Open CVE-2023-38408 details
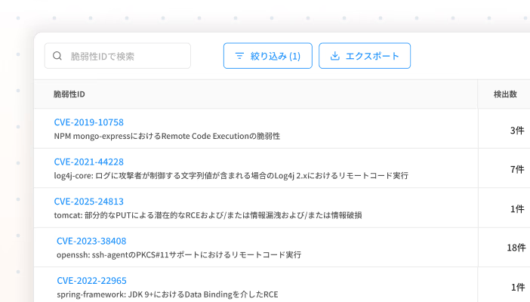The width and height of the screenshot is (530, 302). [x=91, y=241]
